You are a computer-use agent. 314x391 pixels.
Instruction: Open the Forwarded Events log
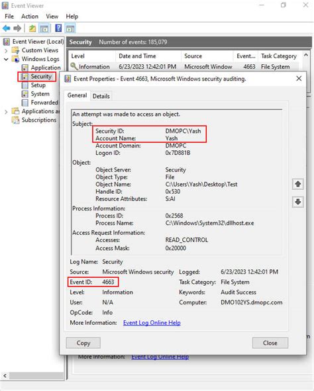tap(44, 103)
